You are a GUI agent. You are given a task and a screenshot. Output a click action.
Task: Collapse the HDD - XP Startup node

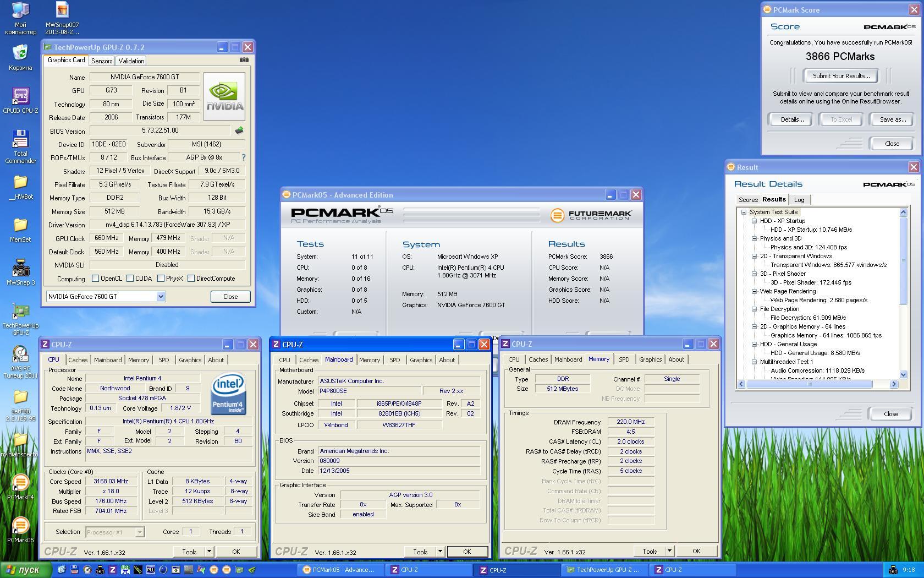coord(755,221)
